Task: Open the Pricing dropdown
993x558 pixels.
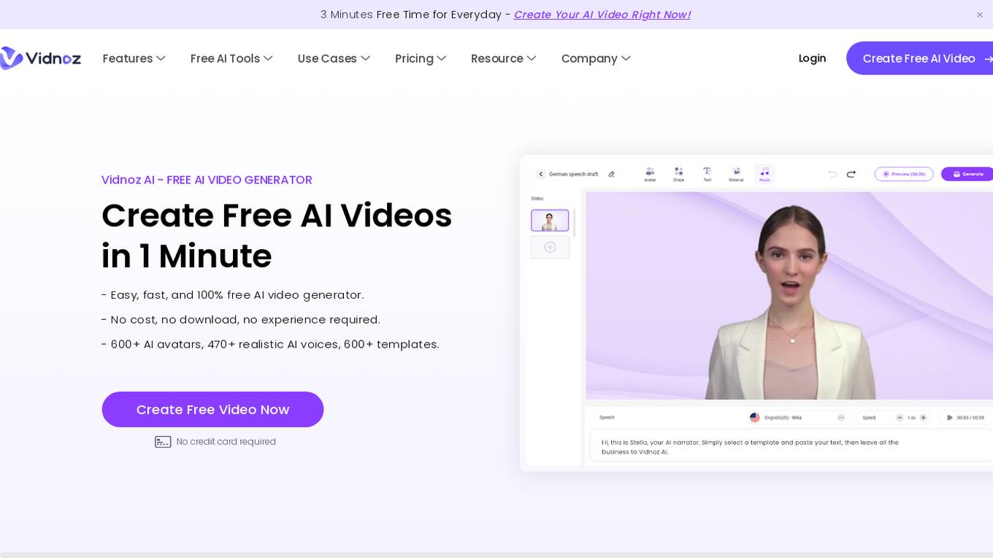Action: click(421, 58)
